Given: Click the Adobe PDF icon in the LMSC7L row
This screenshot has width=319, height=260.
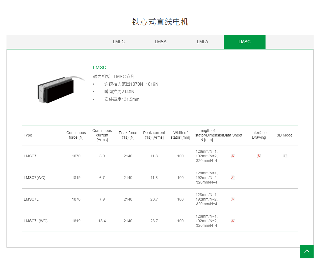Looking at the screenshot, I should tap(233, 199).
